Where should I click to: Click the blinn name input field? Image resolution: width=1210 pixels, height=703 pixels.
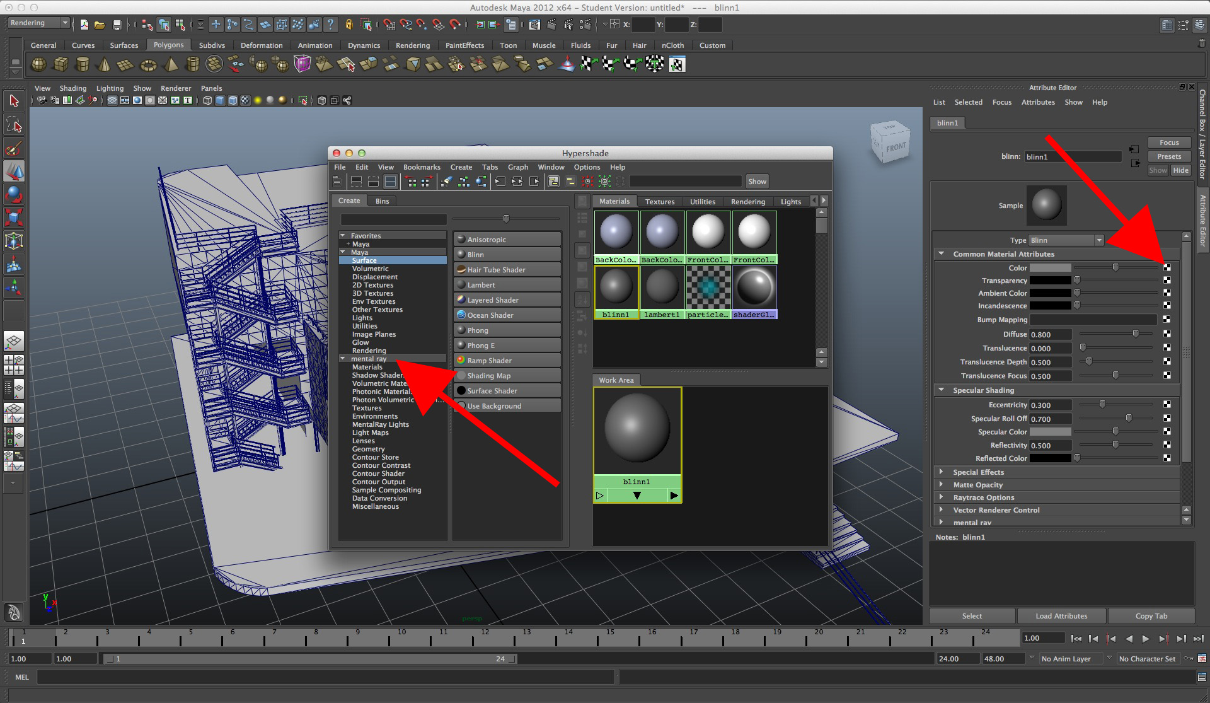point(1073,156)
